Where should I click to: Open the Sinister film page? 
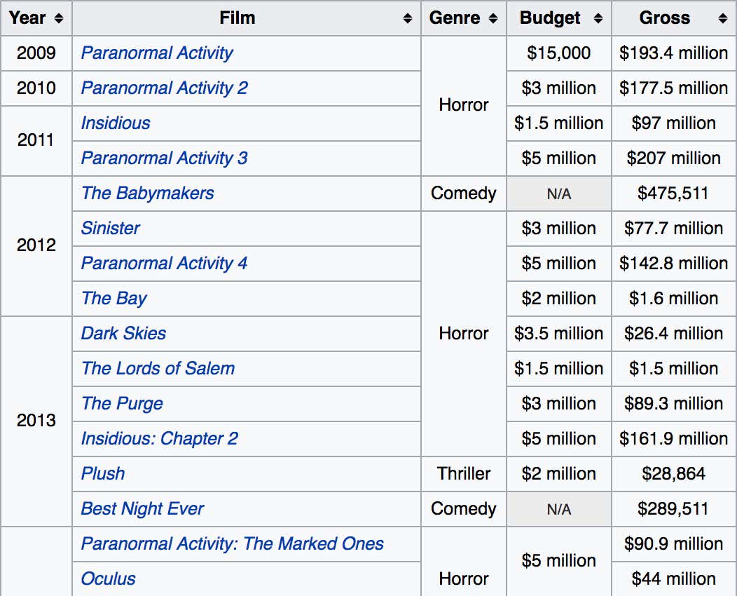110,229
